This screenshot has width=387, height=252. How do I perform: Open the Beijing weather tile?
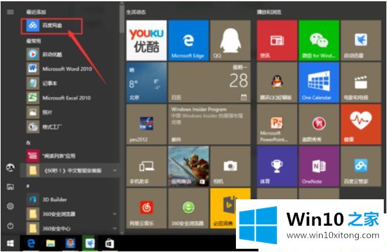tap(147, 82)
